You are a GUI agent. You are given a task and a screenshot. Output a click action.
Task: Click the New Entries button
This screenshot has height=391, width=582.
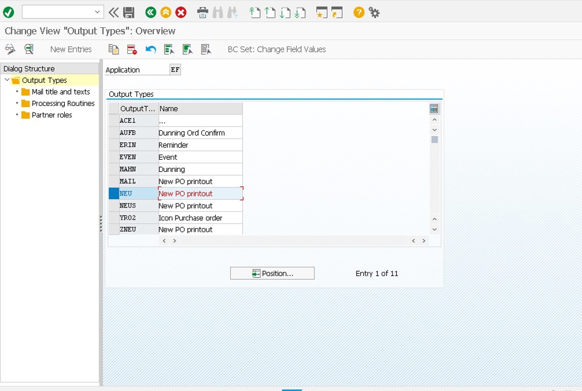[71, 50]
